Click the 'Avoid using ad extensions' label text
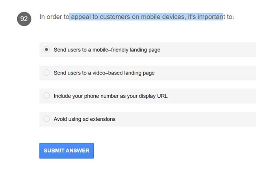This screenshot has width=256, height=169. coord(84,119)
